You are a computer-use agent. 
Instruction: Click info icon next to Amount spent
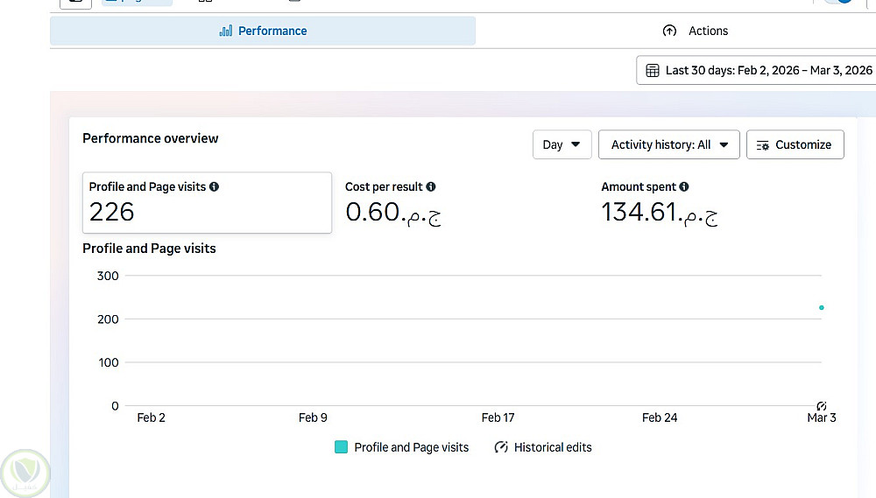pyautogui.click(x=684, y=186)
